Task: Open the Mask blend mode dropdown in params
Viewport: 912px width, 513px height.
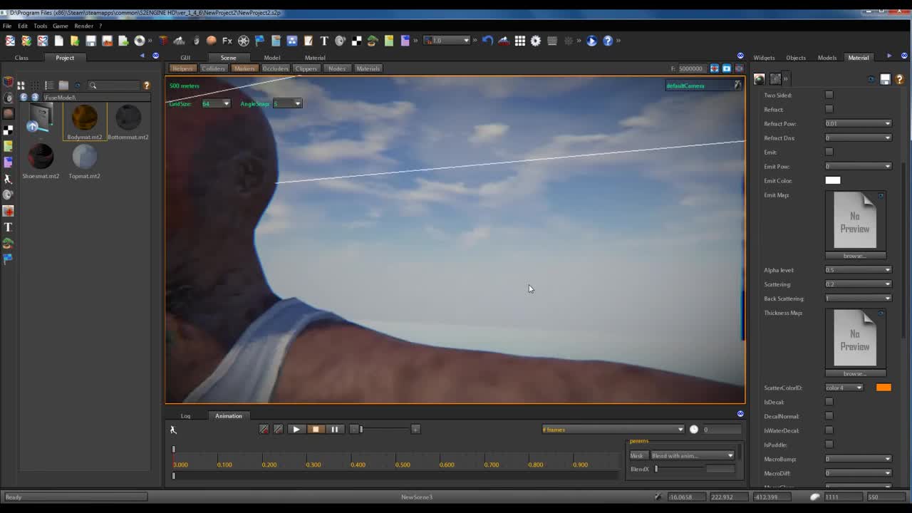Action: click(x=691, y=455)
